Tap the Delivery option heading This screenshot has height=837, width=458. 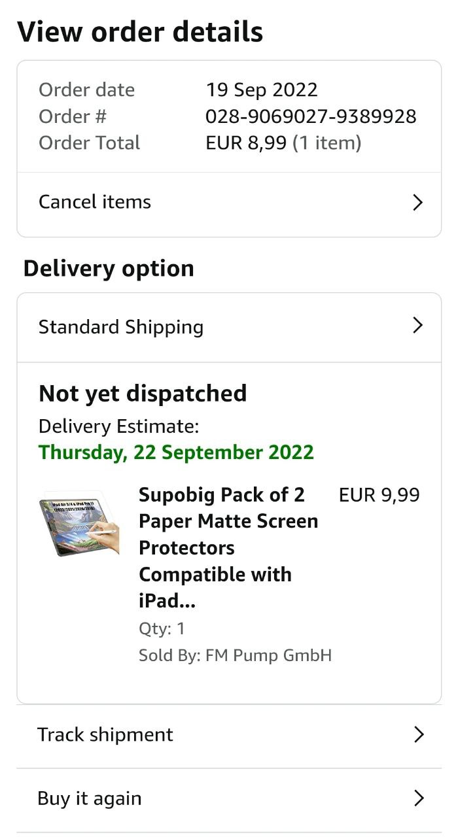click(x=109, y=269)
